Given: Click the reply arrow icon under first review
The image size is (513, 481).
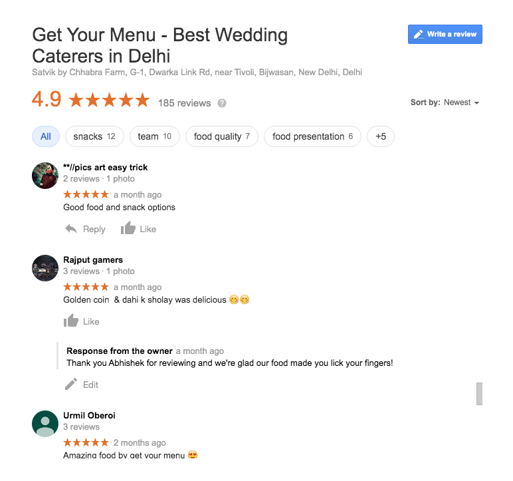Looking at the screenshot, I should pyautogui.click(x=71, y=229).
